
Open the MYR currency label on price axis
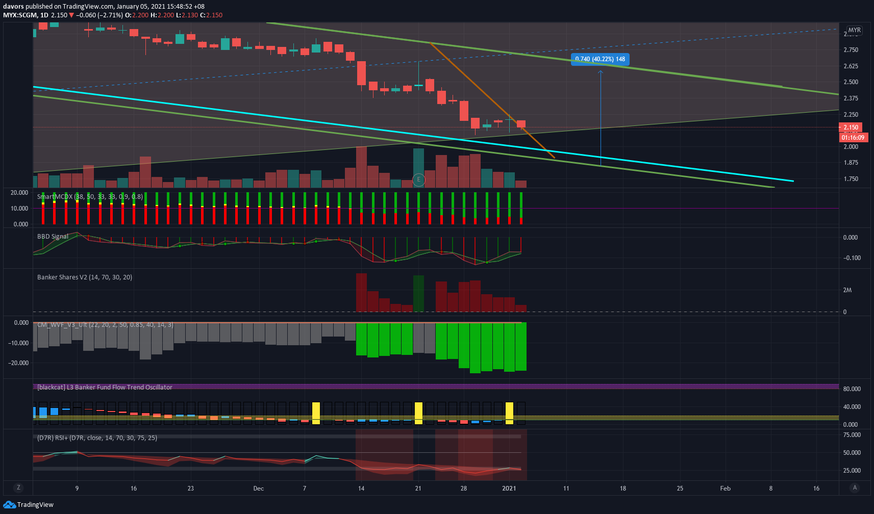pyautogui.click(x=855, y=30)
